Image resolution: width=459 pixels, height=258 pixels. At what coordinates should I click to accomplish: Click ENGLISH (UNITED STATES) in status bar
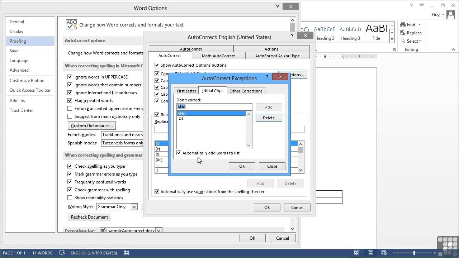tap(94, 253)
